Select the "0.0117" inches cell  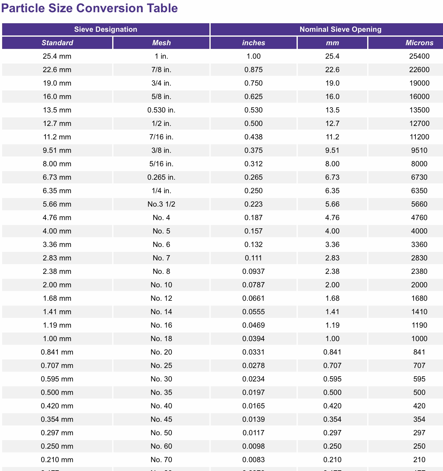253,433
